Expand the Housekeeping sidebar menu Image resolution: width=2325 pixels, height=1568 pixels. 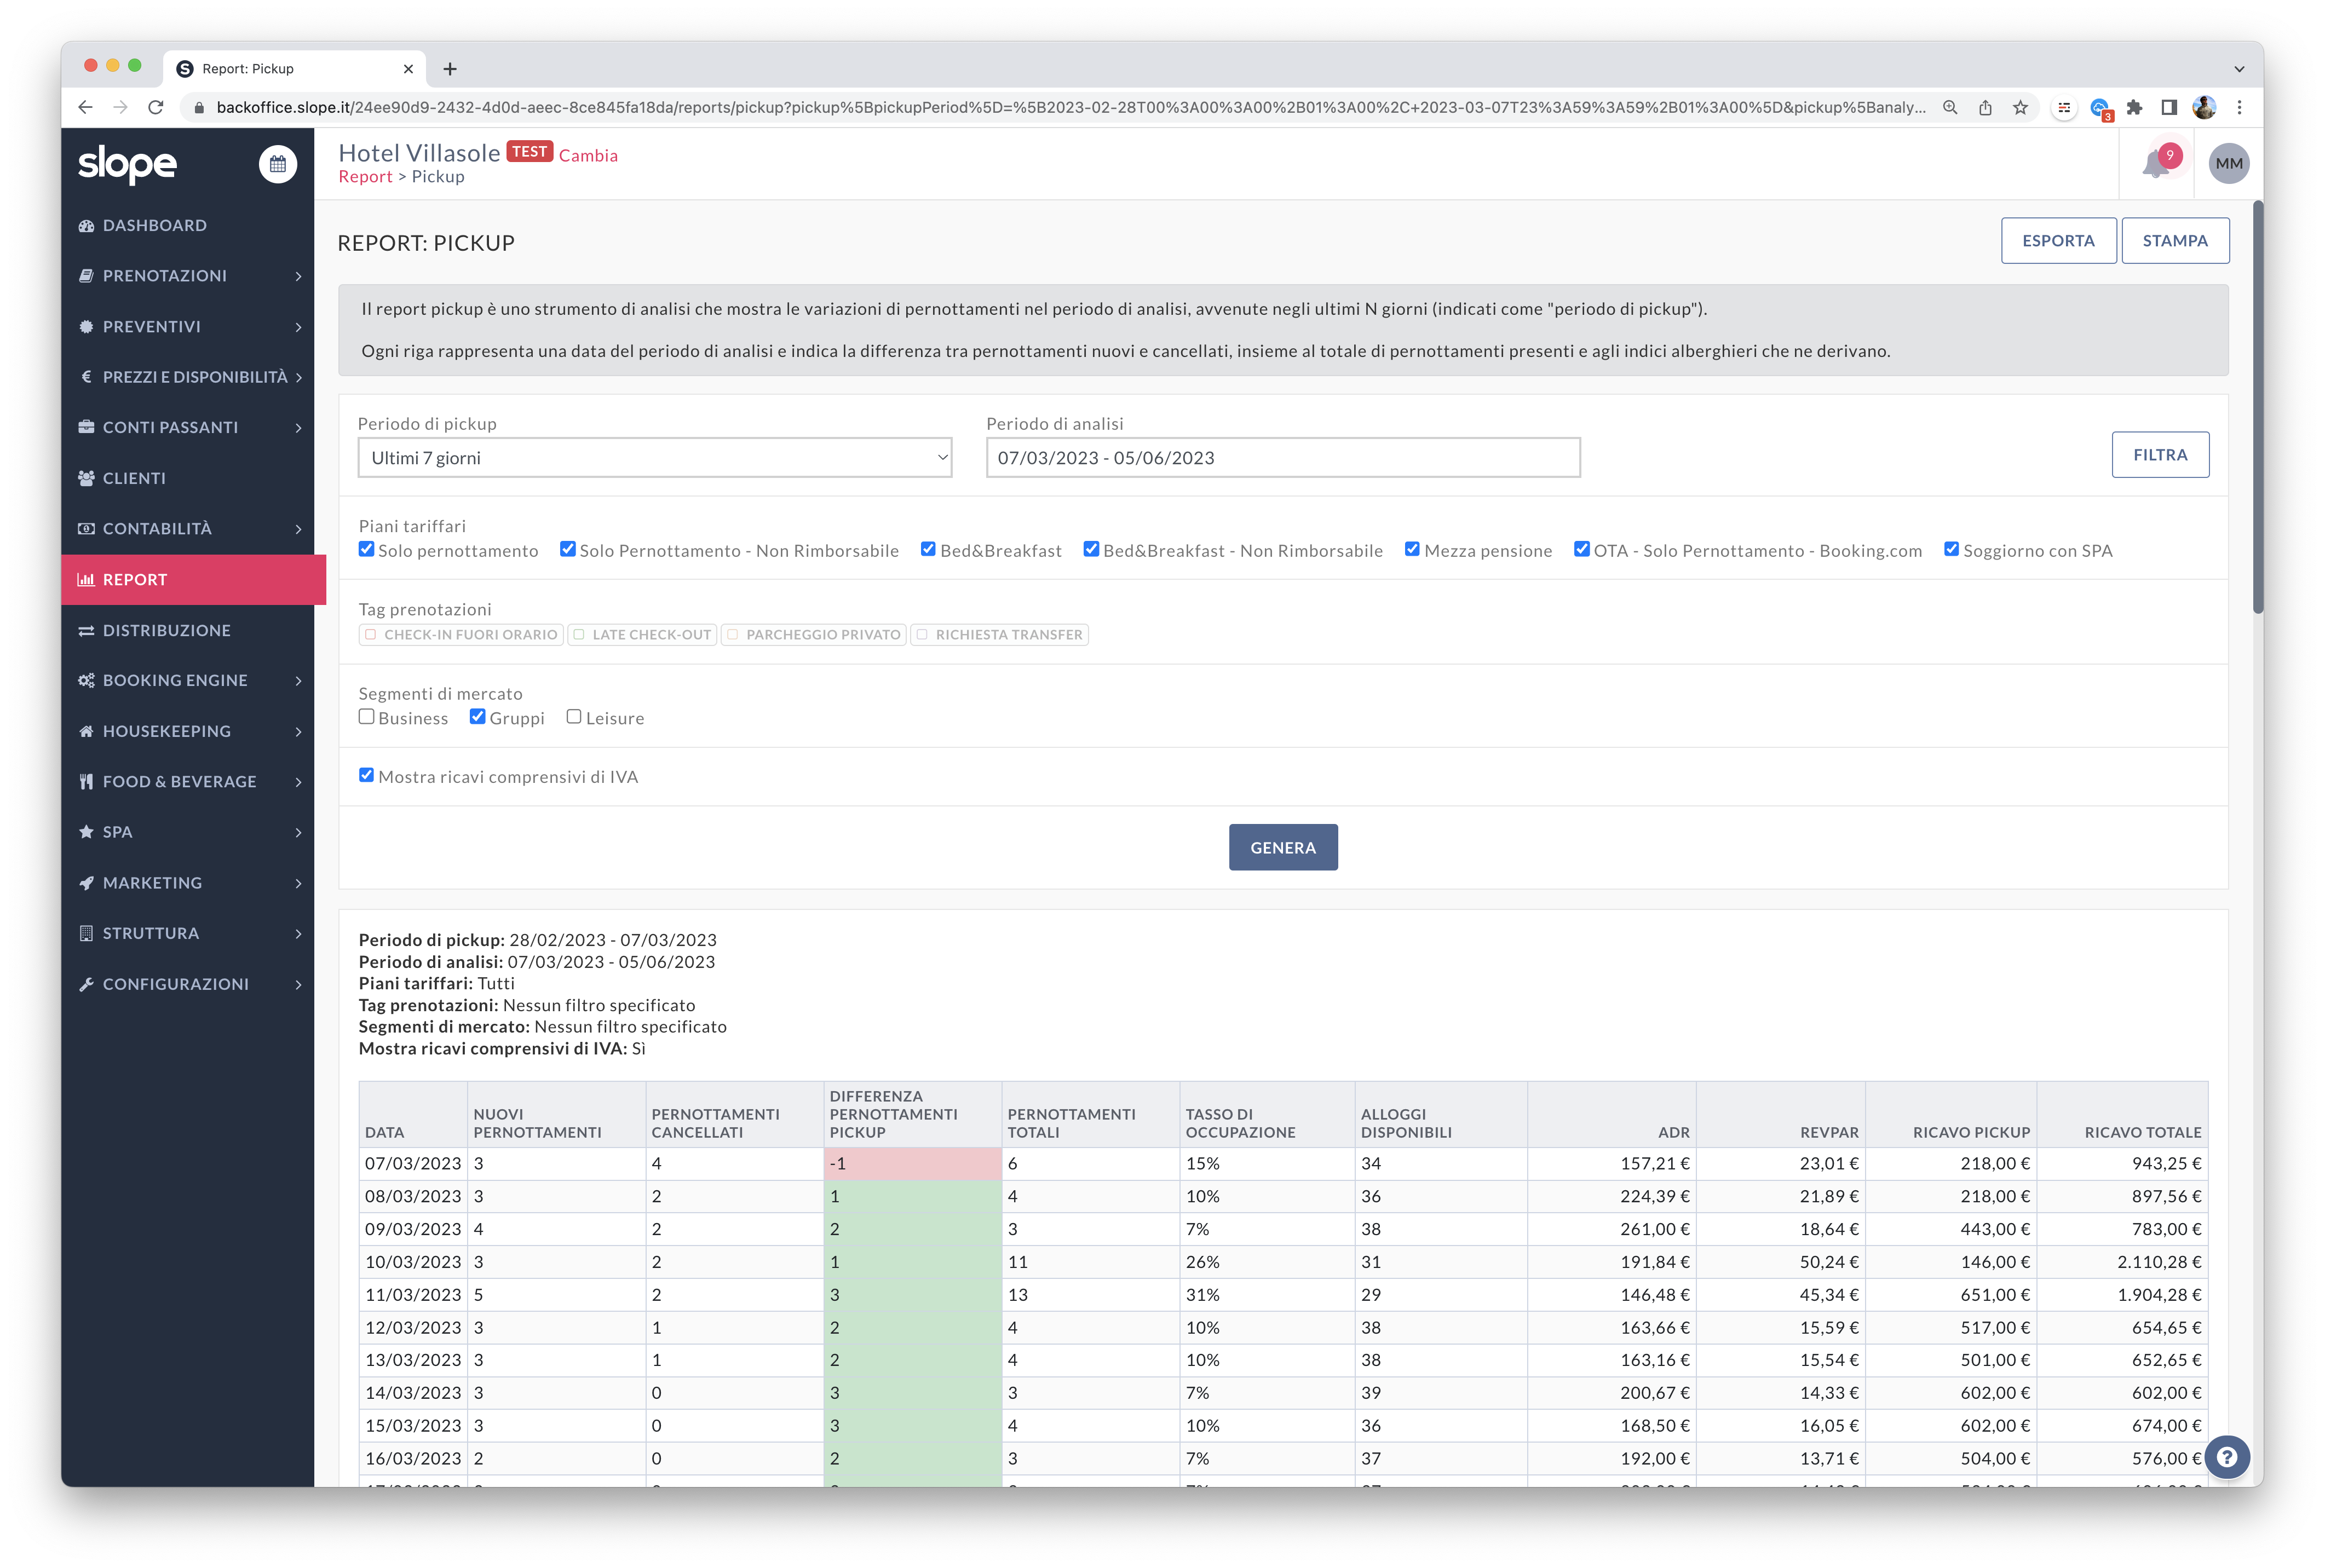pyautogui.click(x=187, y=732)
